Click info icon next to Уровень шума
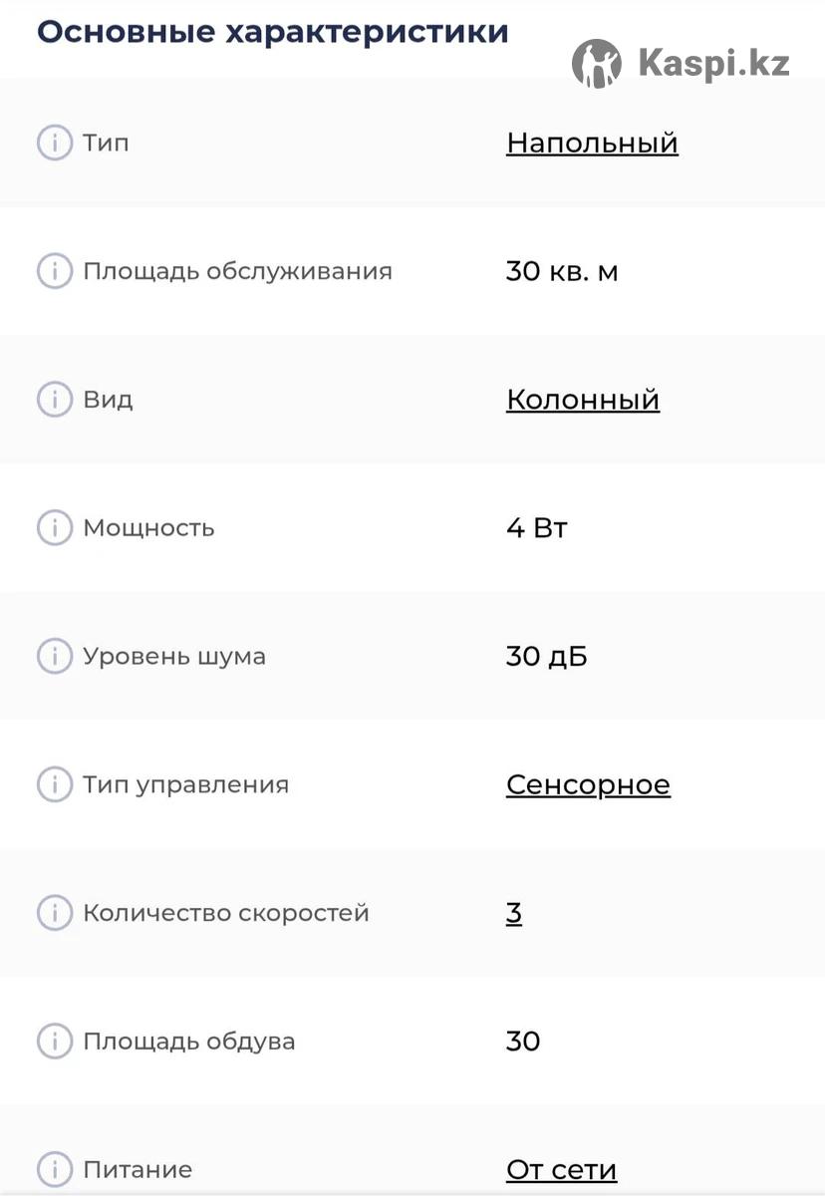This screenshot has width=825, height=1196. 55,657
